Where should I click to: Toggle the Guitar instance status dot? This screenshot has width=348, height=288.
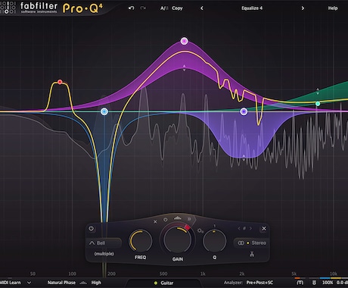click(156, 283)
